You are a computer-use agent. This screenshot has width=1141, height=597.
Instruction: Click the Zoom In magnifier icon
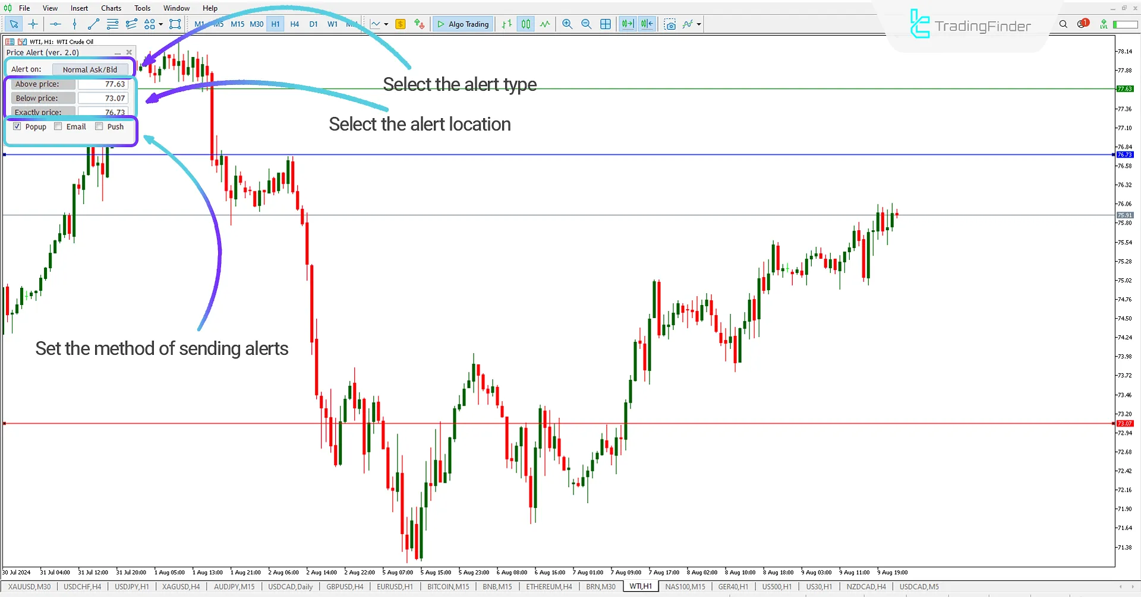pyautogui.click(x=567, y=24)
